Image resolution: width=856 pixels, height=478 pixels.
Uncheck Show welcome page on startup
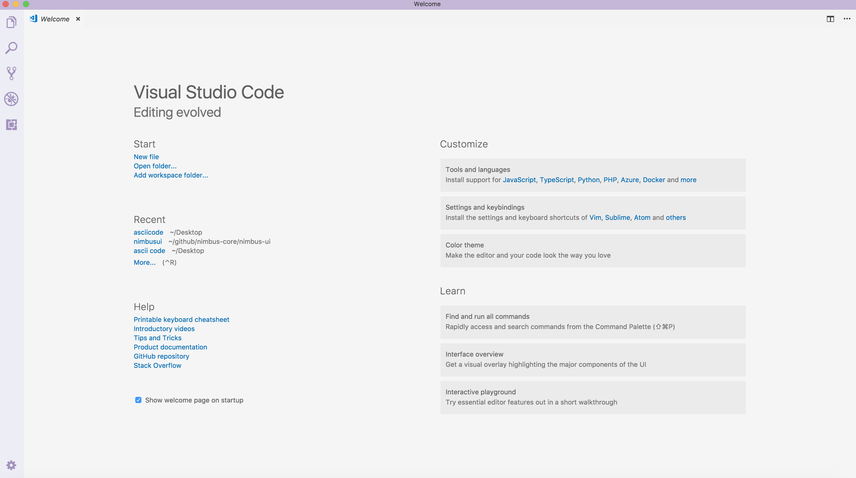coord(138,400)
